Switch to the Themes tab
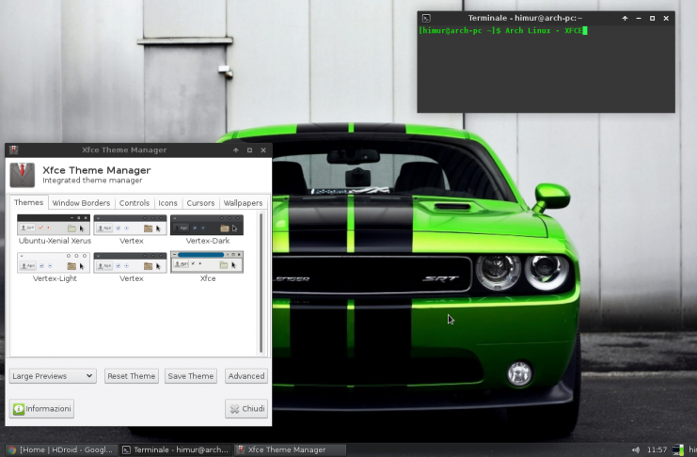Screen dimensions: 697x457 click(x=28, y=202)
